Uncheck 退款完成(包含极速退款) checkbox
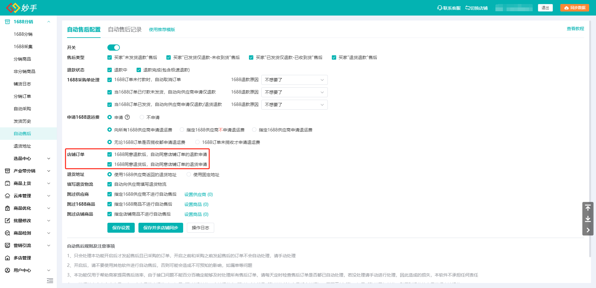This screenshot has width=596, height=288. tap(139, 70)
